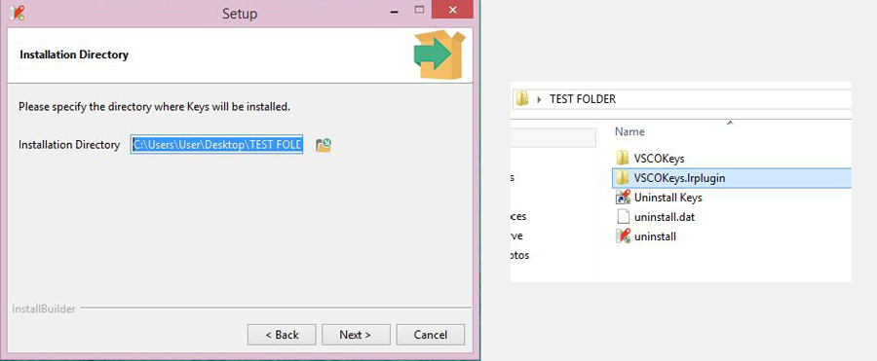Click the browse folder icon beside Installation Directory
The height and width of the screenshot is (361, 877).
tap(324, 145)
